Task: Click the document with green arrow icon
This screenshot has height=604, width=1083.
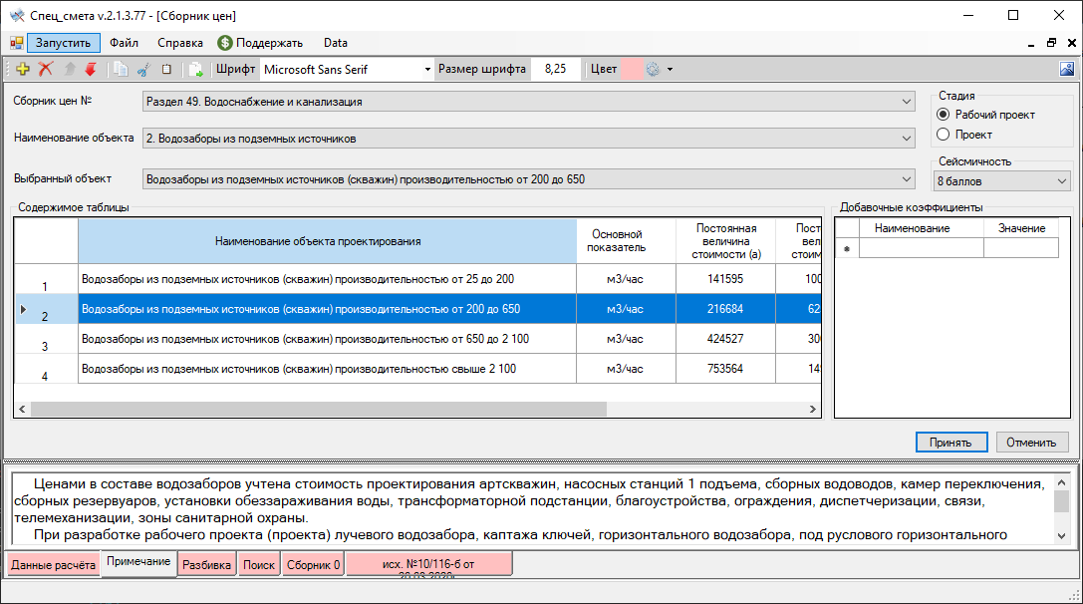Action: (196, 69)
